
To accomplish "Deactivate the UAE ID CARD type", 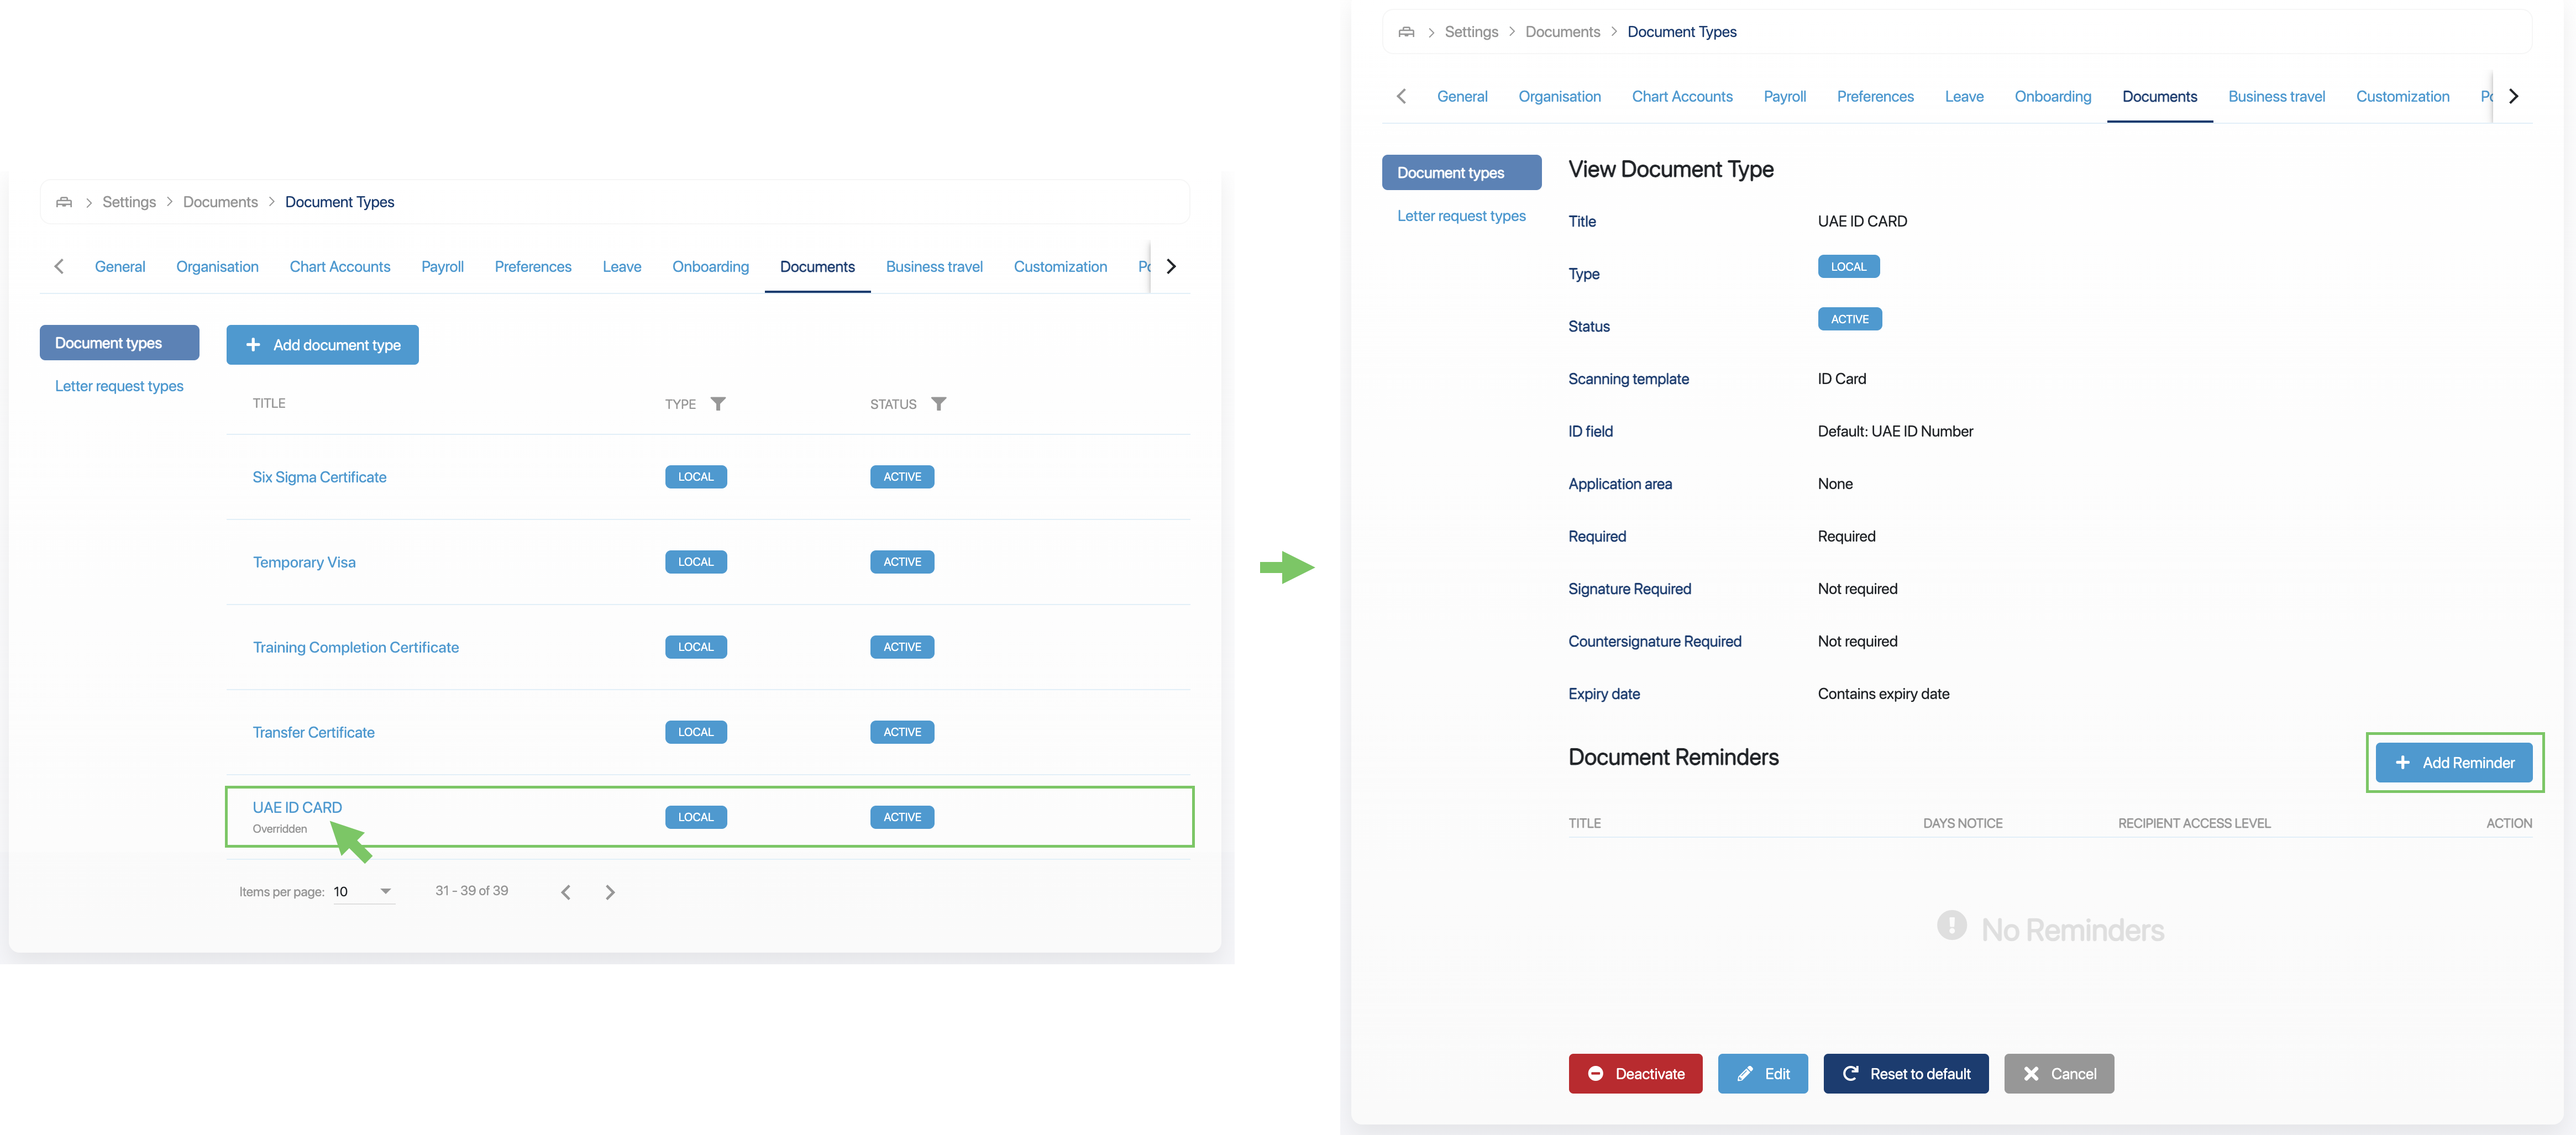I will click(x=1635, y=1074).
